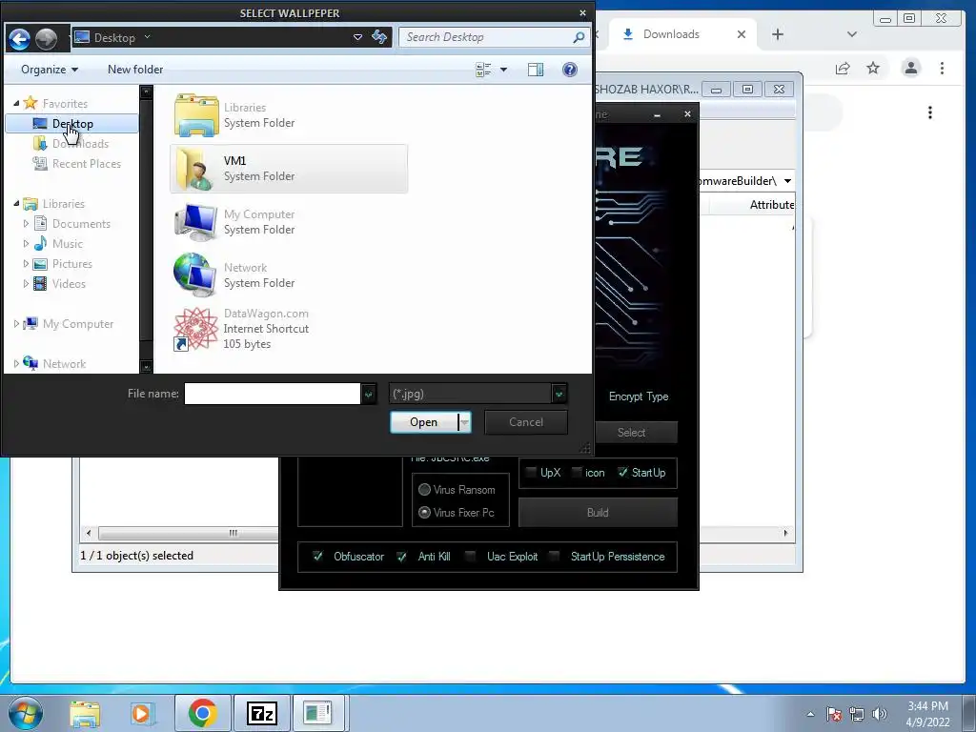Click the Build button
The image size is (976, 732).
[x=598, y=513]
